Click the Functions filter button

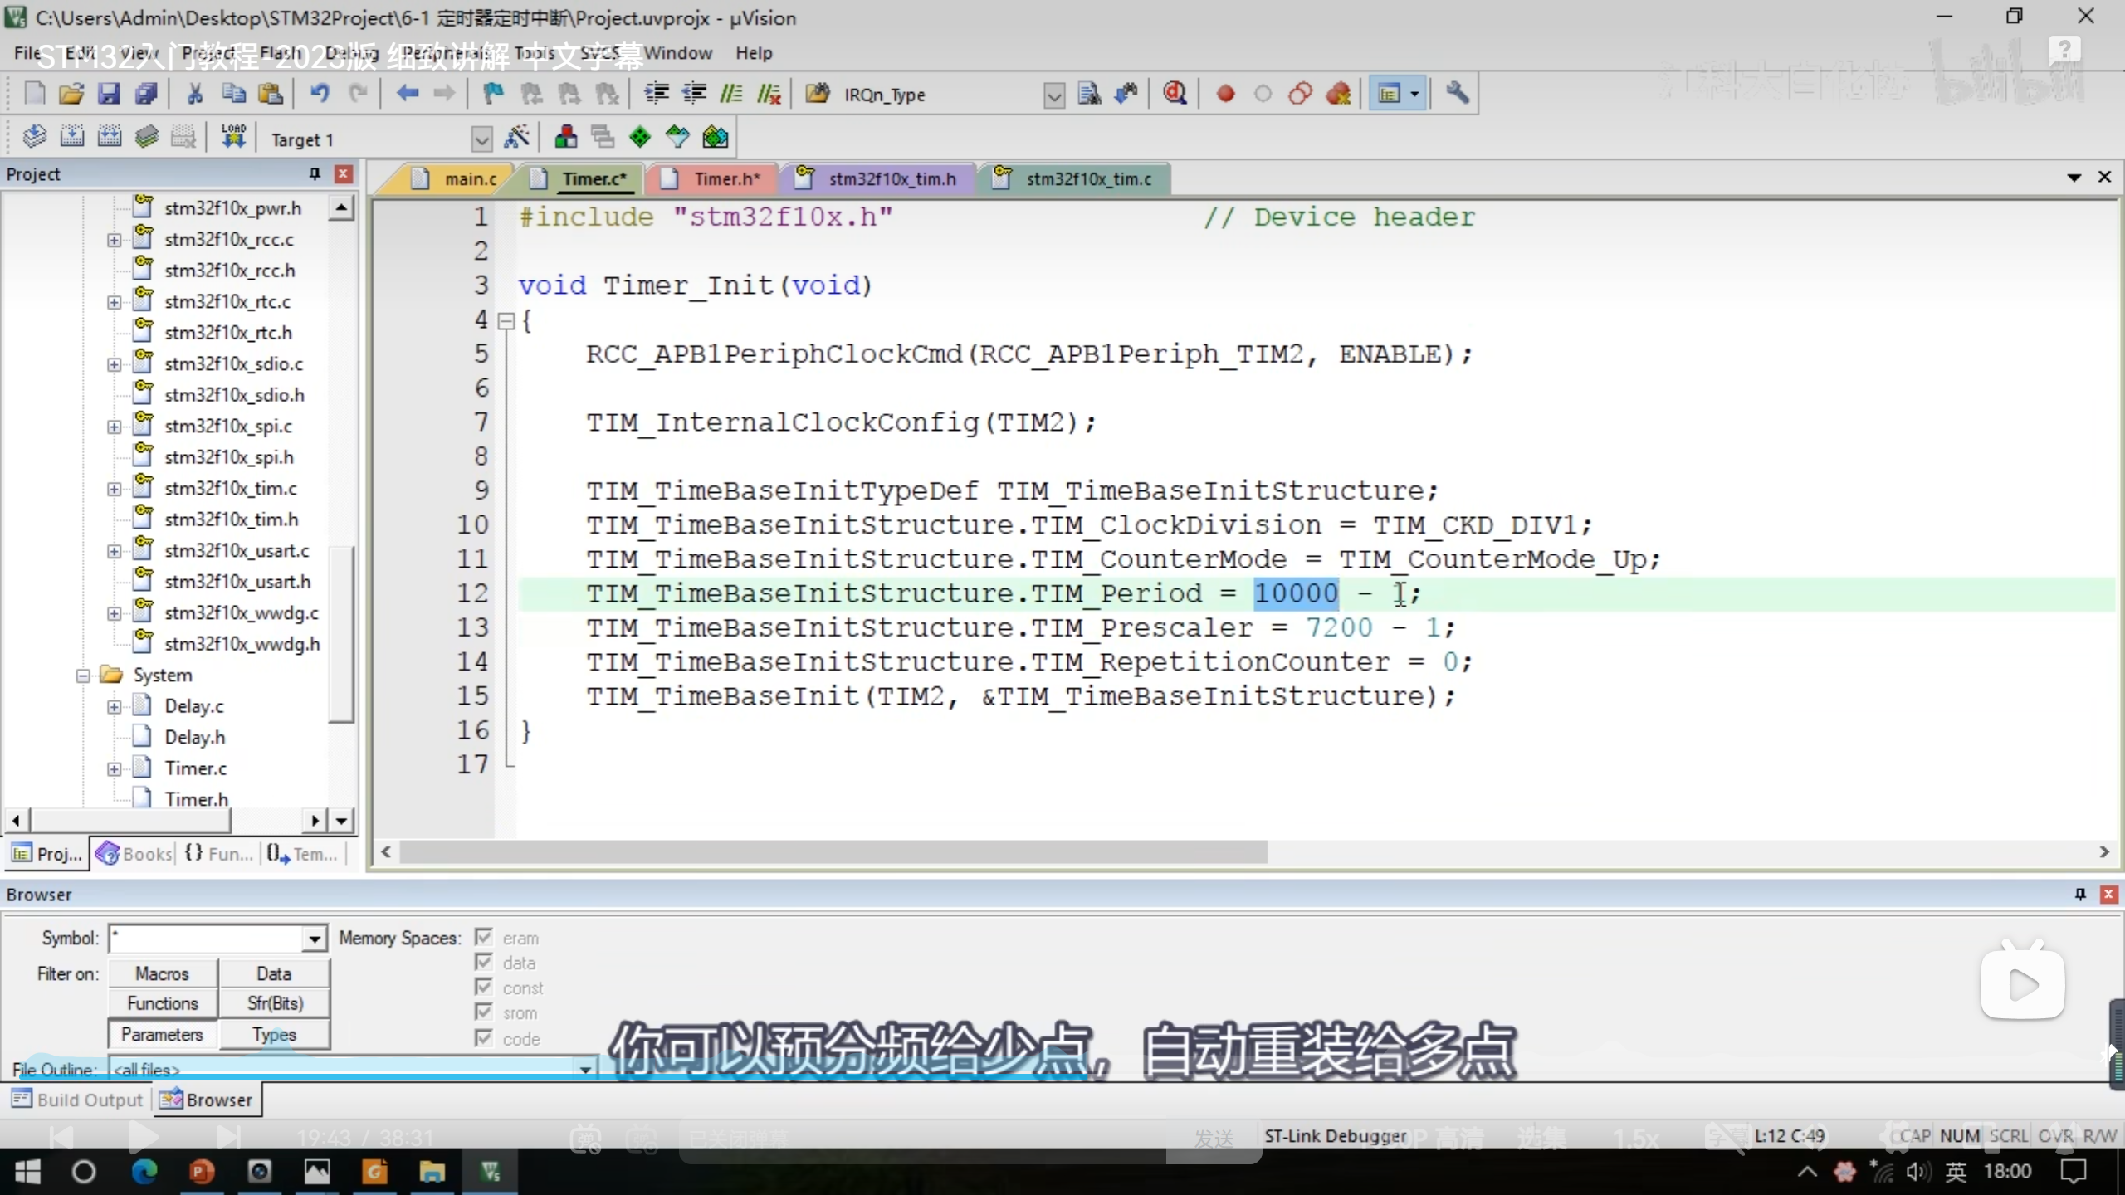pyautogui.click(x=163, y=1003)
